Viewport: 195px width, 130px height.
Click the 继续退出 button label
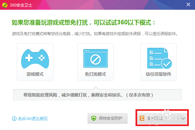click(155, 118)
